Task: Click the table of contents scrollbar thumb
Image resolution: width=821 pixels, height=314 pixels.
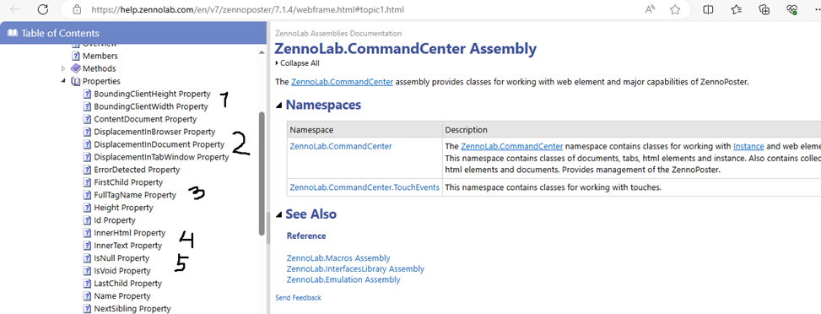Action: click(262, 175)
